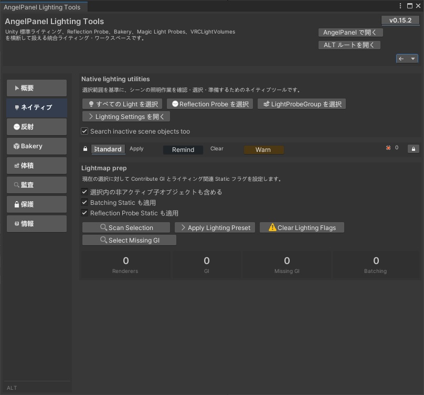Viewport: 424px width, 395px height.
Task: Click AngelPanel で開く button
Action: [x=351, y=32]
